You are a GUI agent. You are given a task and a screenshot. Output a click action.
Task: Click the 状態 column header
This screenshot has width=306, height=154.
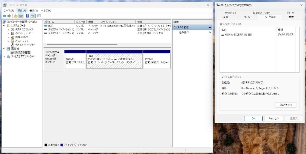153,22
